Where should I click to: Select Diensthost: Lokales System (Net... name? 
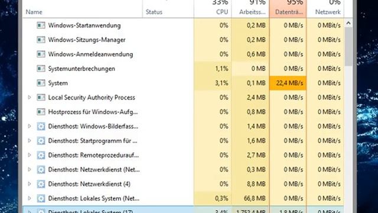94,199
